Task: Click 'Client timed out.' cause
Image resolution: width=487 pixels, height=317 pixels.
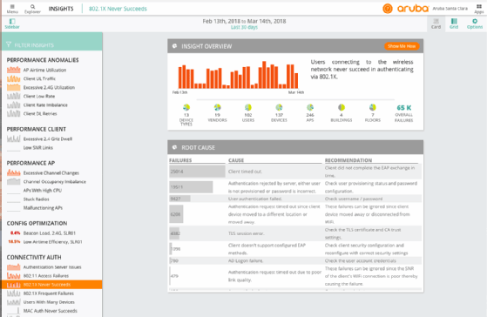Action: pyautogui.click(x=245, y=172)
